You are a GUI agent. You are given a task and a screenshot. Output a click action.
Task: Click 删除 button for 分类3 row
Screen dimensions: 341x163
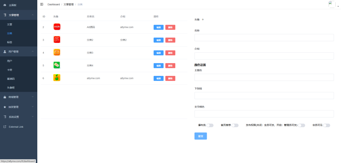170,53
